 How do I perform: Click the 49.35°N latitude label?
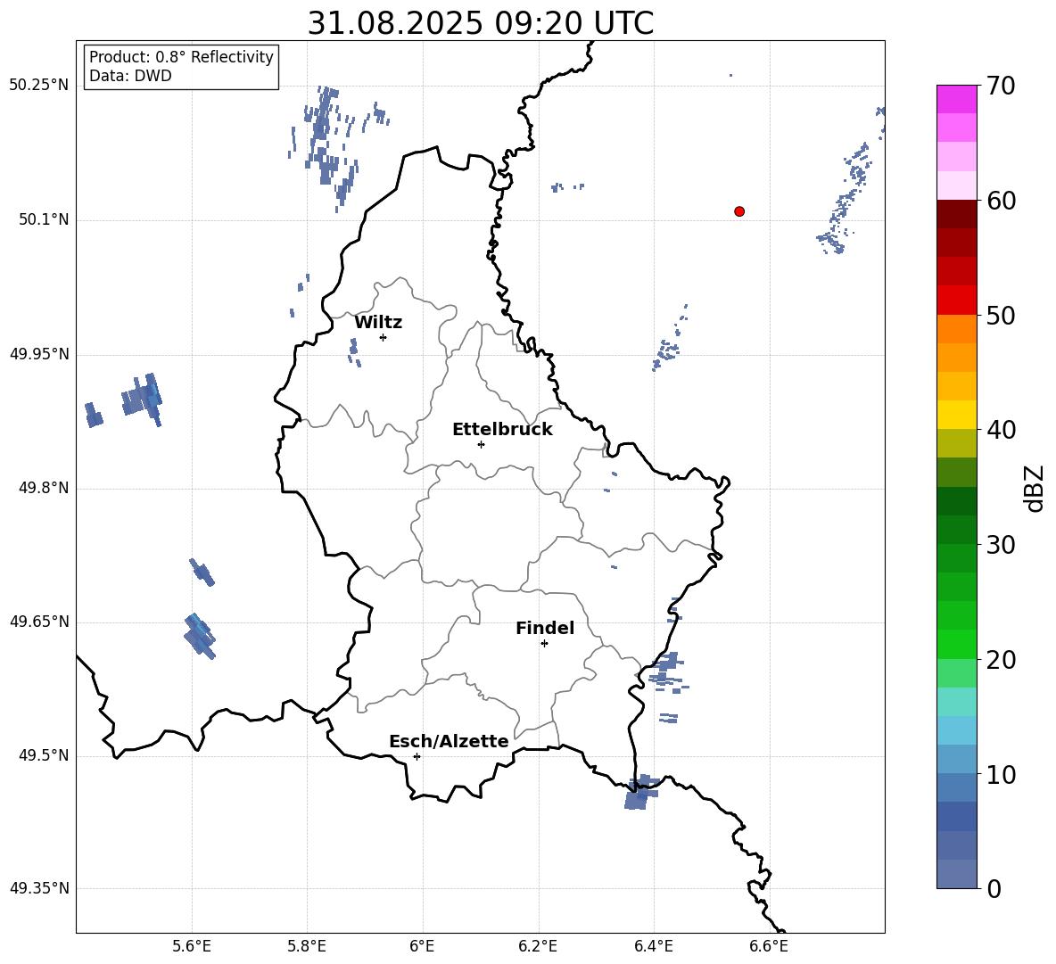click(39, 888)
